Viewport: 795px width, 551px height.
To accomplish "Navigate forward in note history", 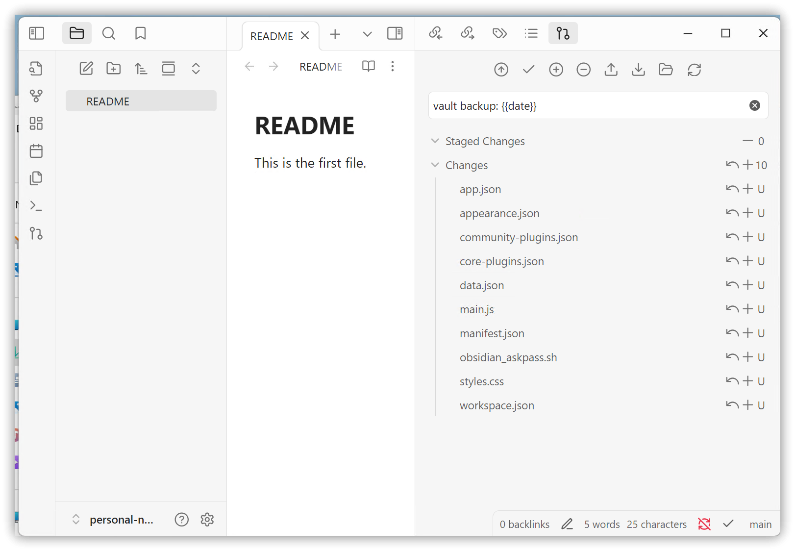I will pos(273,67).
